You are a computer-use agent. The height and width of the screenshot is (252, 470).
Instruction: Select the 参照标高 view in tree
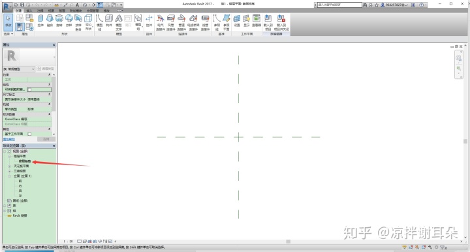click(x=25, y=161)
